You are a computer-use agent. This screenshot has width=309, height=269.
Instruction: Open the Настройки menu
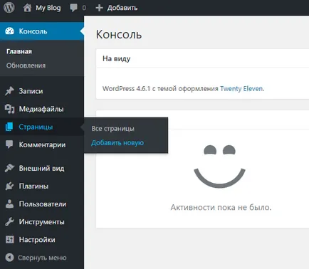[x=42, y=240]
